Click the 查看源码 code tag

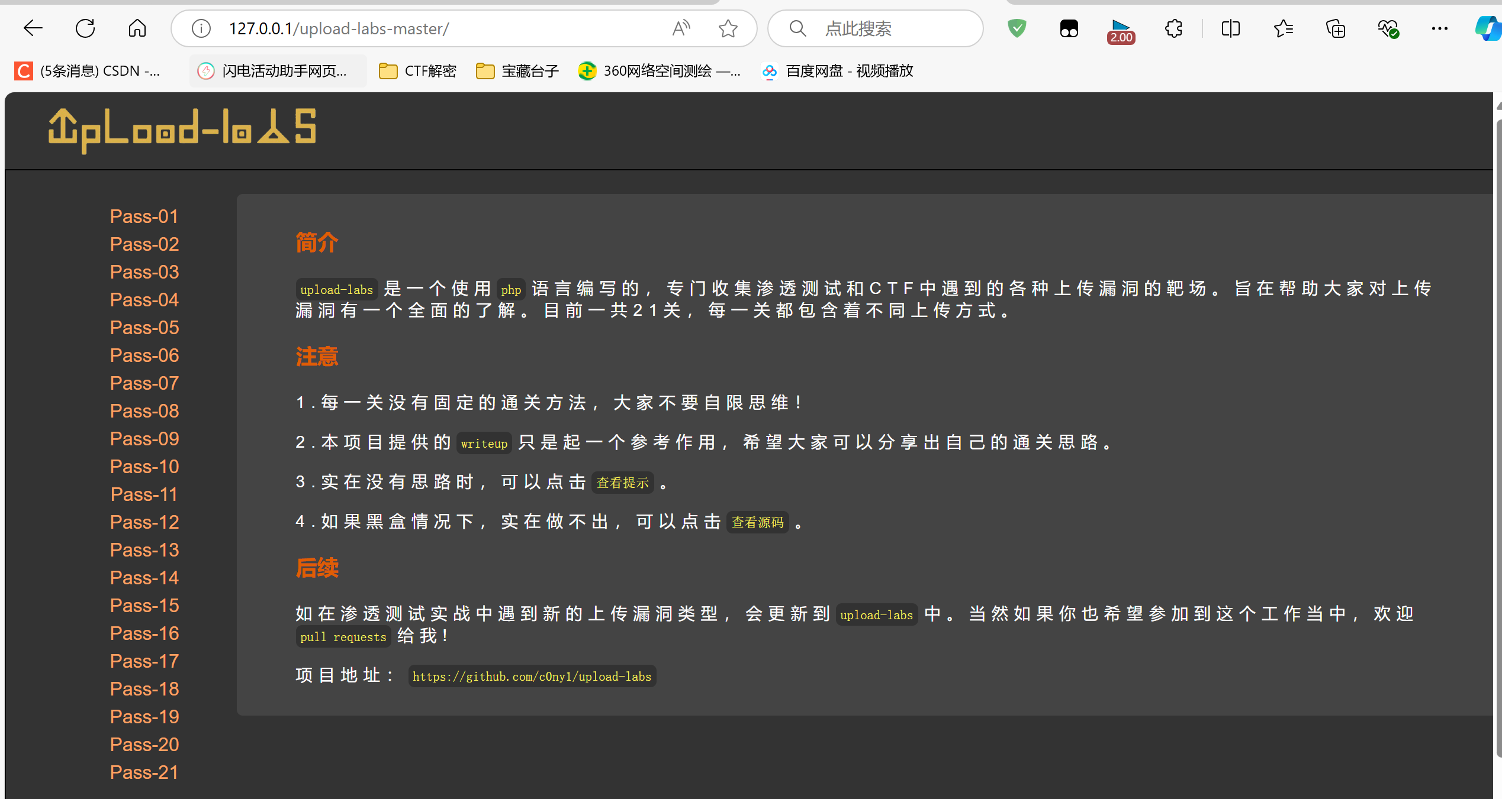[x=757, y=522]
